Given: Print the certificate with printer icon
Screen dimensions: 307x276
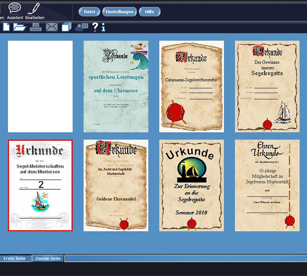Looking at the screenshot, I should pyautogui.click(x=35, y=27).
